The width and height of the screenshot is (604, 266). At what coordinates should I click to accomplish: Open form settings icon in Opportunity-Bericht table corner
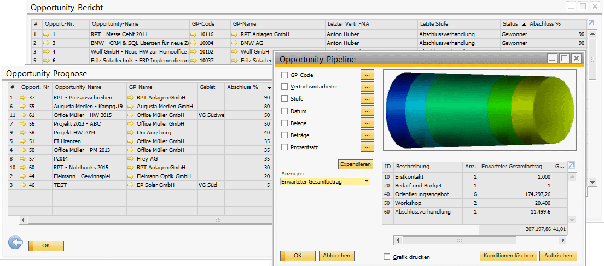coord(591,23)
